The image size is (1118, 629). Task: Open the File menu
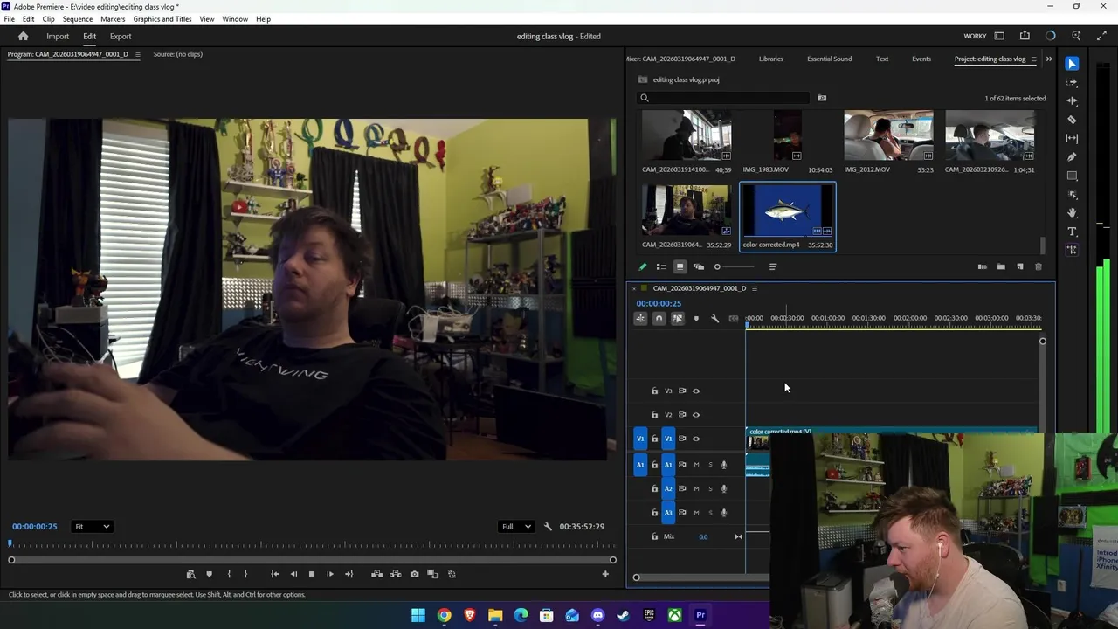coord(9,19)
